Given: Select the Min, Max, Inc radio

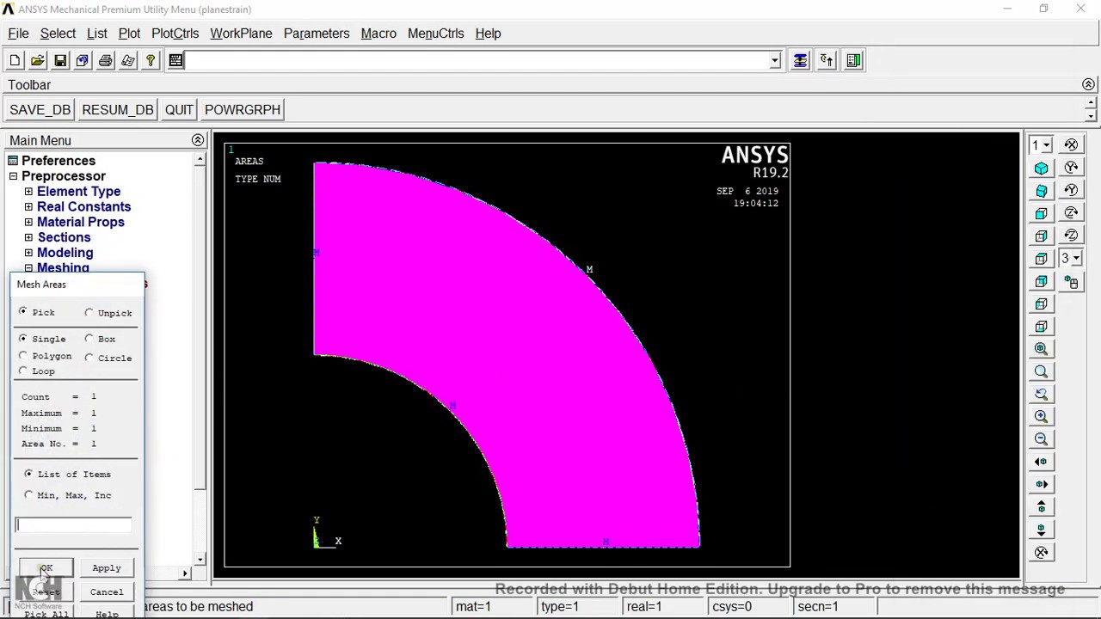Looking at the screenshot, I should coord(29,494).
